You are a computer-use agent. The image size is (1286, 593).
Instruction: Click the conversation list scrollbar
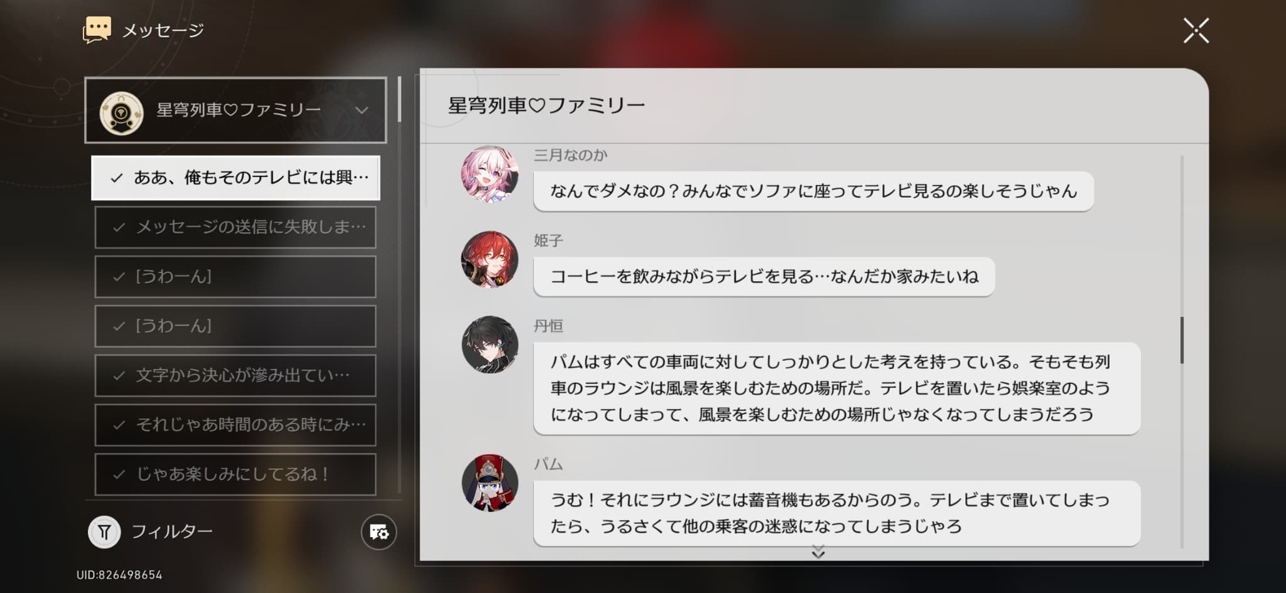tap(400, 99)
